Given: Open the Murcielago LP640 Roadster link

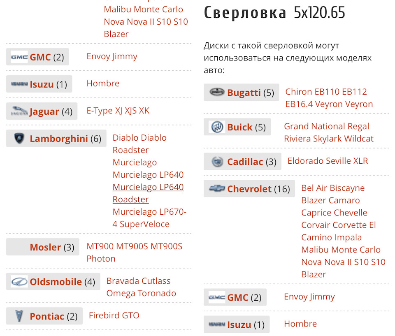Looking at the screenshot, I should point(148,193).
